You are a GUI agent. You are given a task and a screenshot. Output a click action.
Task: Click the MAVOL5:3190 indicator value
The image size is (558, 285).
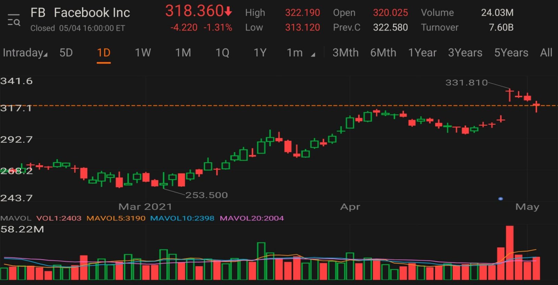pyautogui.click(x=116, y=218)
